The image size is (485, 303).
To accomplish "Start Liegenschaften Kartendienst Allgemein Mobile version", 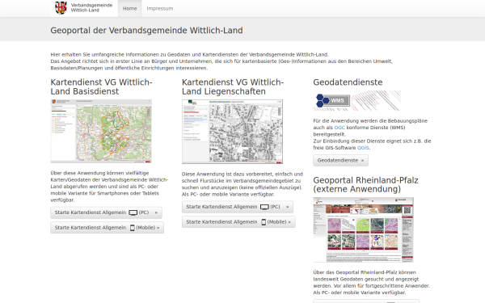I will [x=238, y=222].
